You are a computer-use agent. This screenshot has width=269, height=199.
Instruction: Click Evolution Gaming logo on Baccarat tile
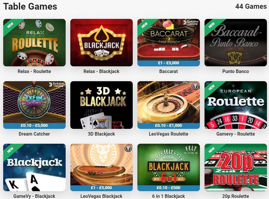click(191, 22)
